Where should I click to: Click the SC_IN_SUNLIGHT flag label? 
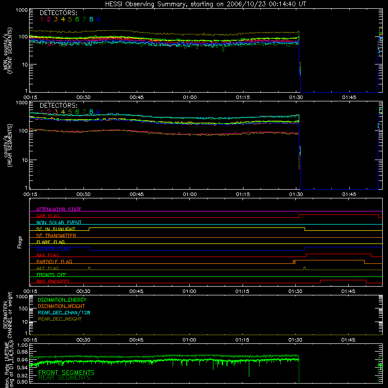coord(56,229)
